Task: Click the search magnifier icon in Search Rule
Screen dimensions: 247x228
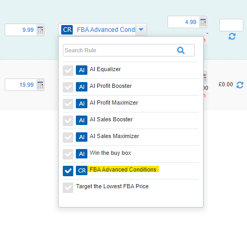Action: click(x=181, y=51)
